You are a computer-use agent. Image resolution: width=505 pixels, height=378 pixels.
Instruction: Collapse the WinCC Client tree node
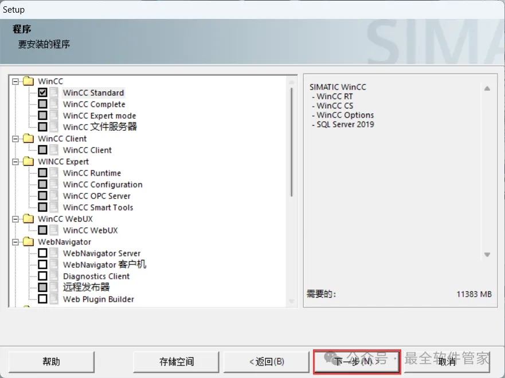(15, 139)
